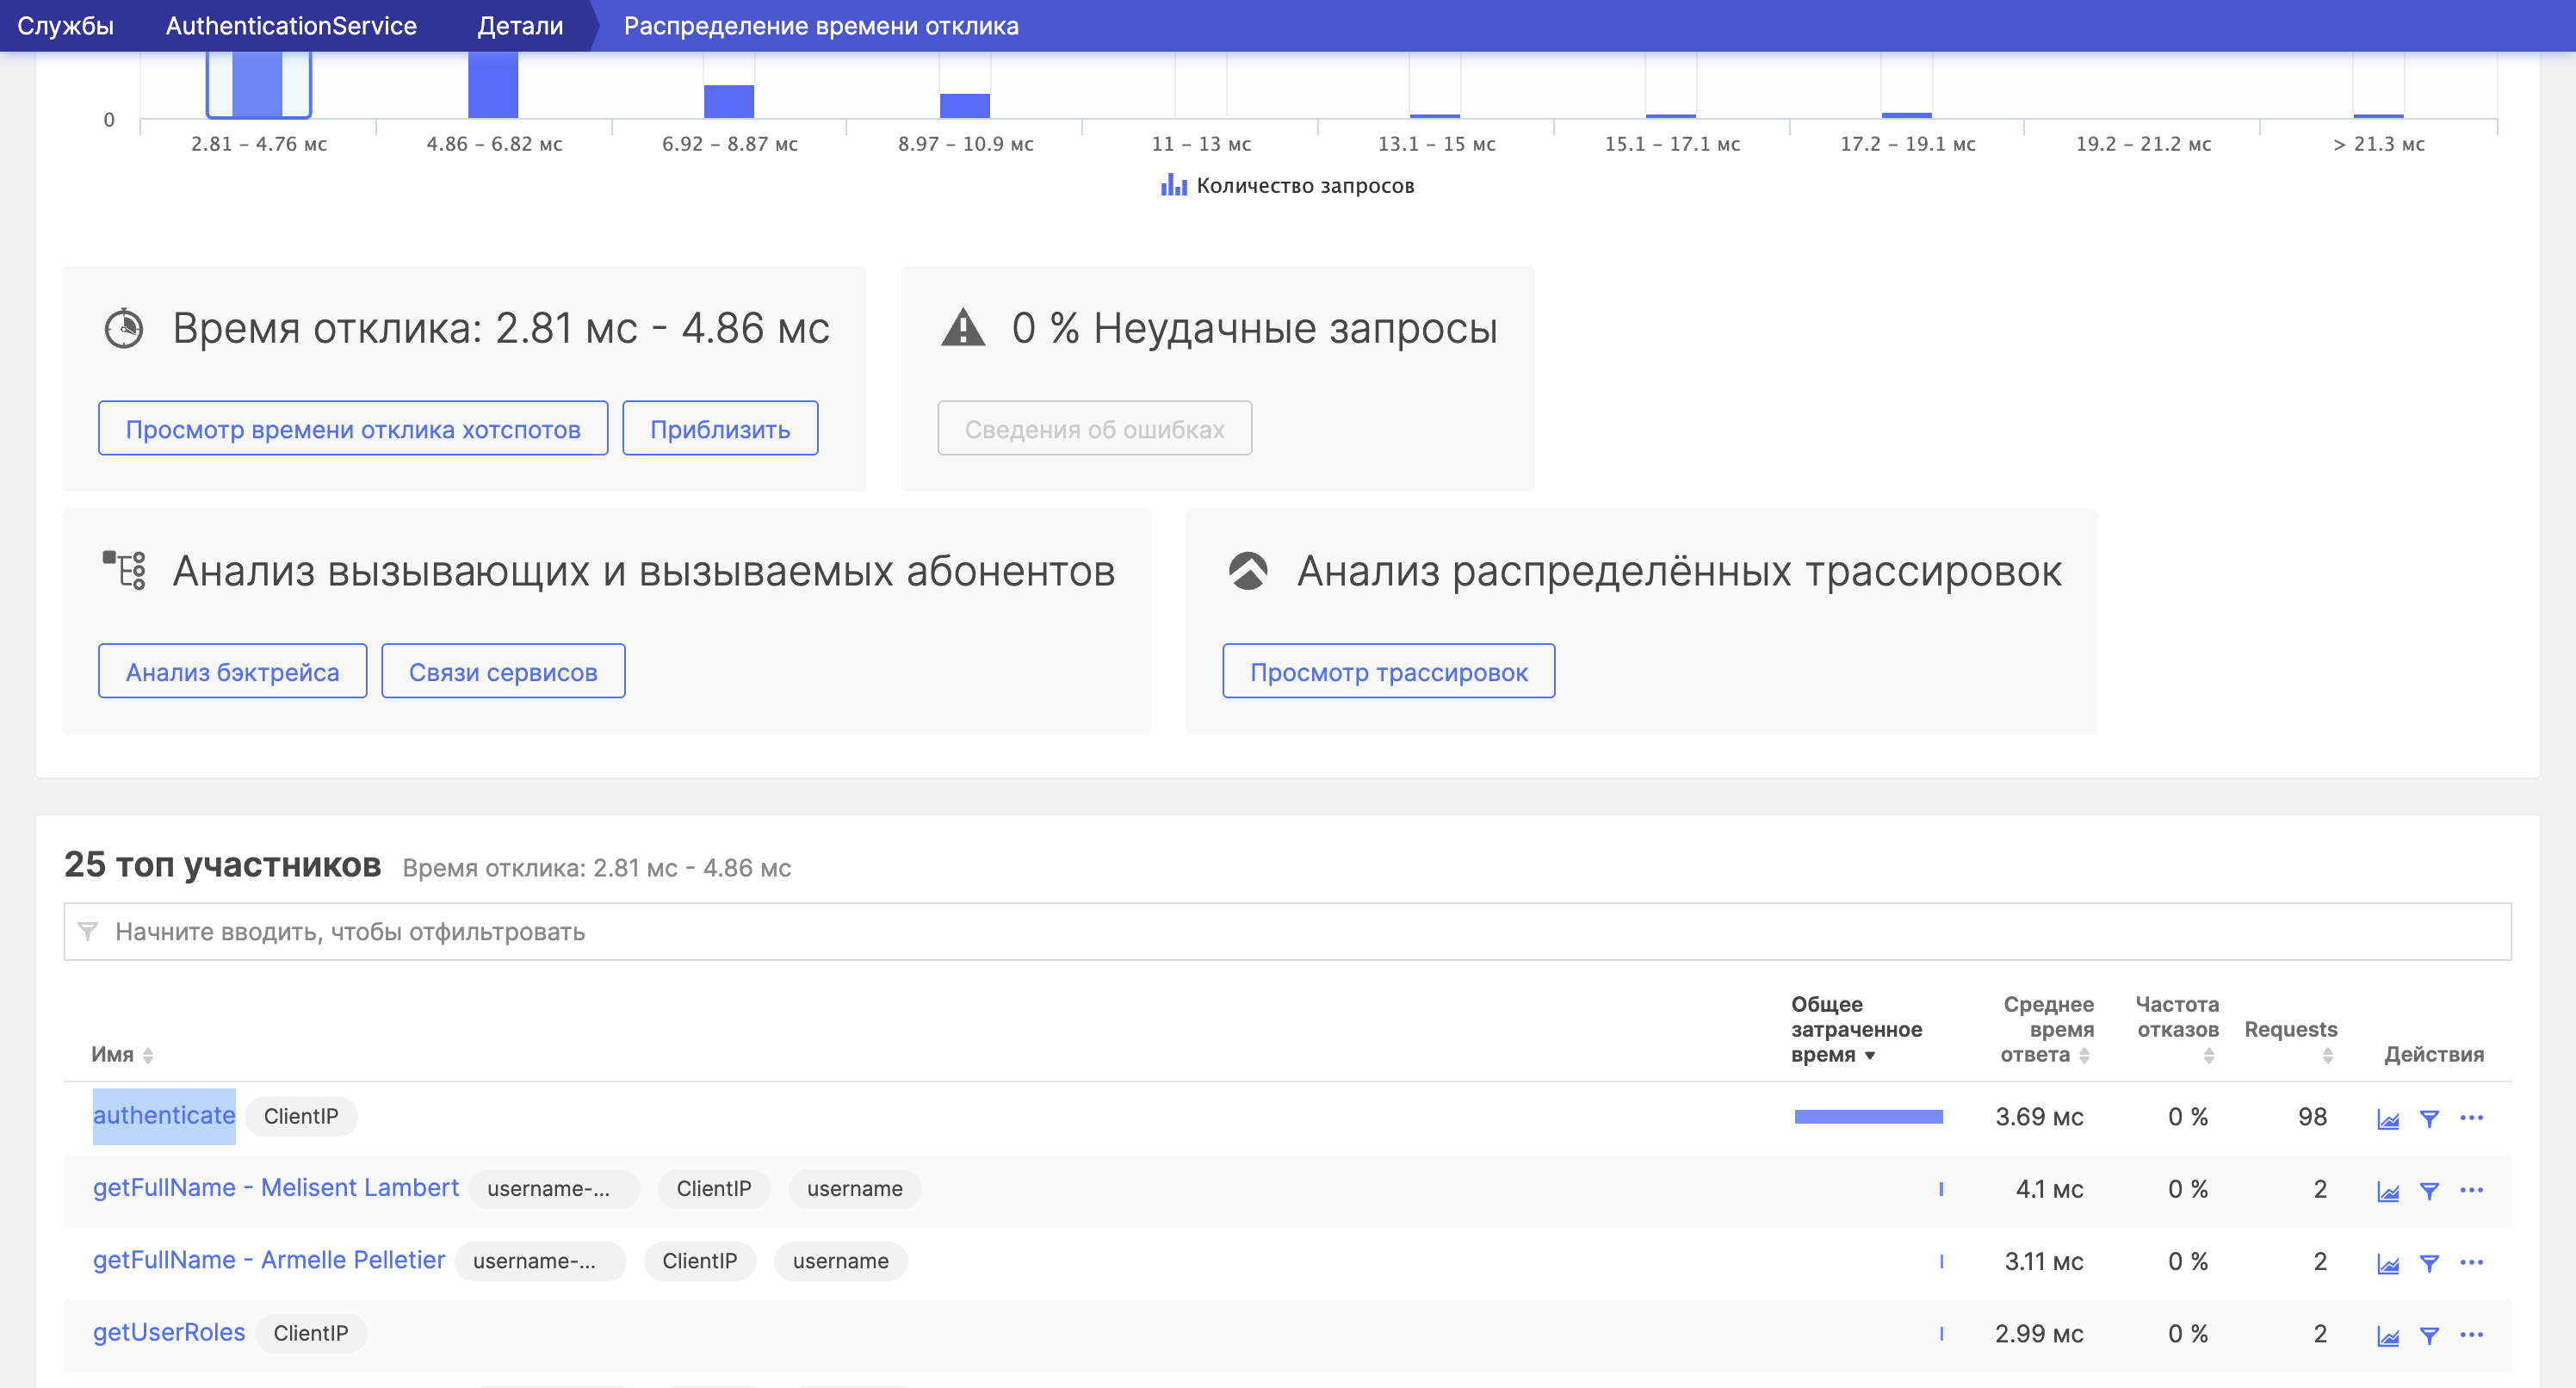Image resolution: width=2576 pixels, height=1388 pixels.
Task: Sort by Requests column
Action: click(x=2290, y=1030)
